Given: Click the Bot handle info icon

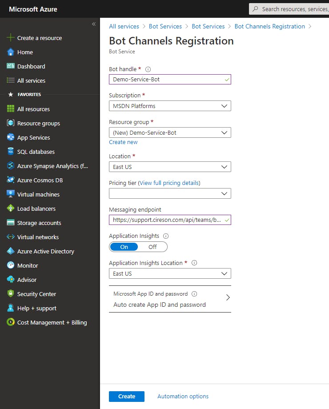Looking at the screenshot, I should pyautogui.click(x=148, y=69).
